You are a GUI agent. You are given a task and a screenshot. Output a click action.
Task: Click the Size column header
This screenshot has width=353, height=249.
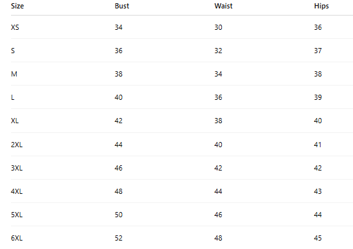18,6
